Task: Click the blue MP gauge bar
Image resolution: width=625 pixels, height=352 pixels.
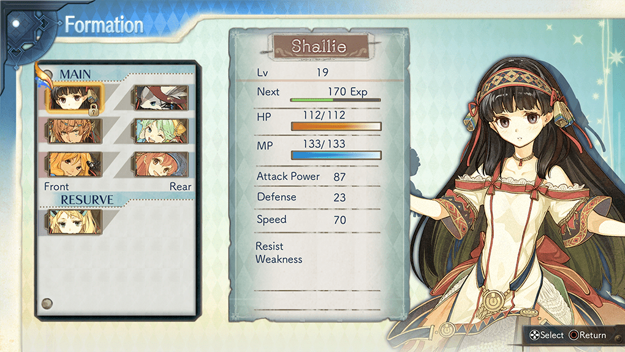Action: tap(336, 155)
